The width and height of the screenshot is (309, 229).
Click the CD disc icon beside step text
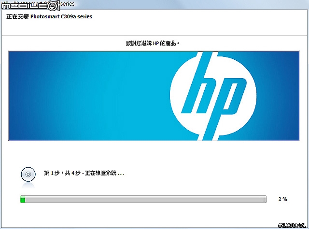(x=28, y=175)
